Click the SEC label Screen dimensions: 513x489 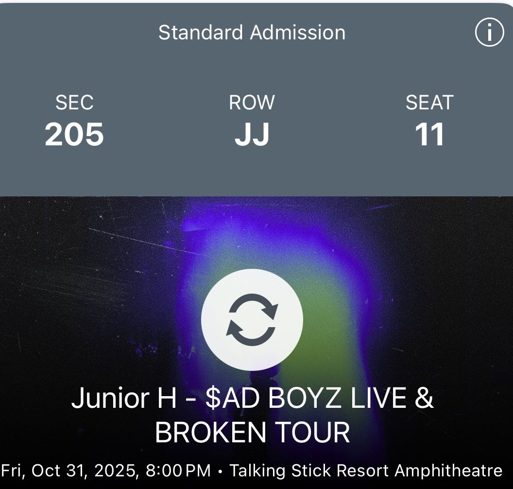(74, 103)
